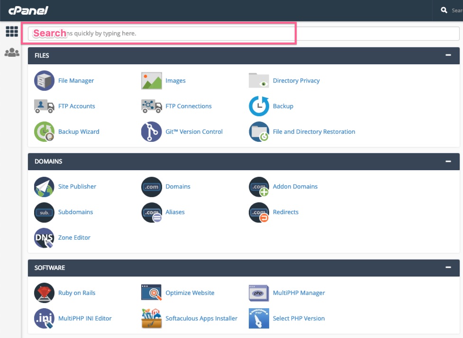
Task: Click the FTP Connections truck icon
Action: coord(152,106)
